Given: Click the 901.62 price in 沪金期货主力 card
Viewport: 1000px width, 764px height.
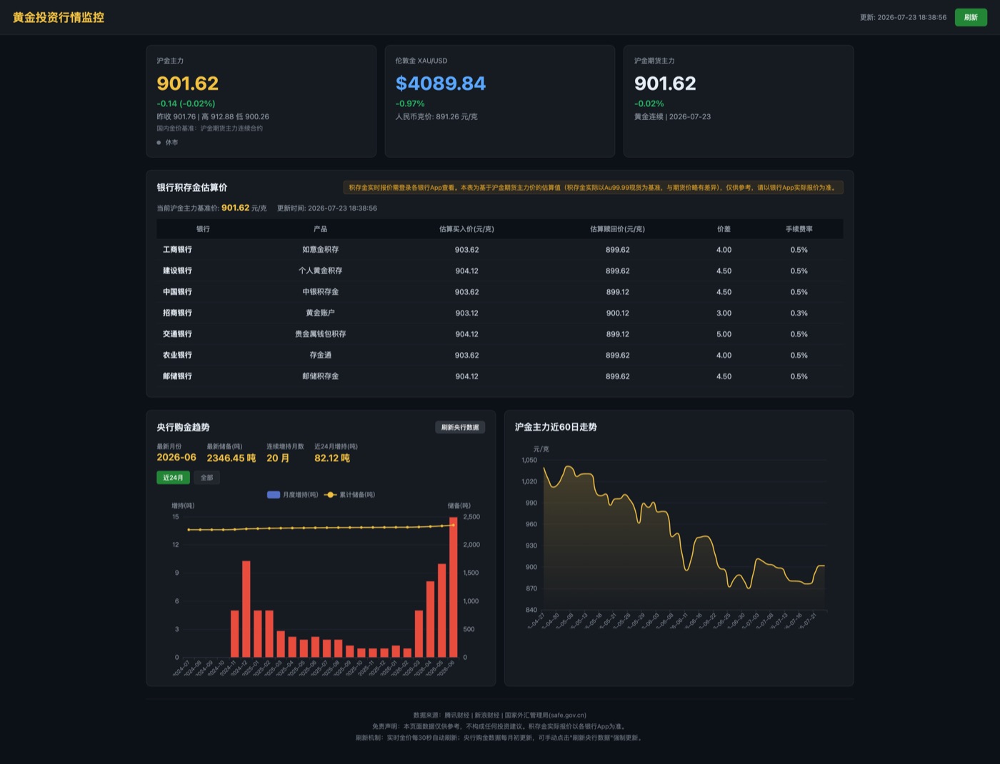Looking at the screenshot, I should point(665,84).
